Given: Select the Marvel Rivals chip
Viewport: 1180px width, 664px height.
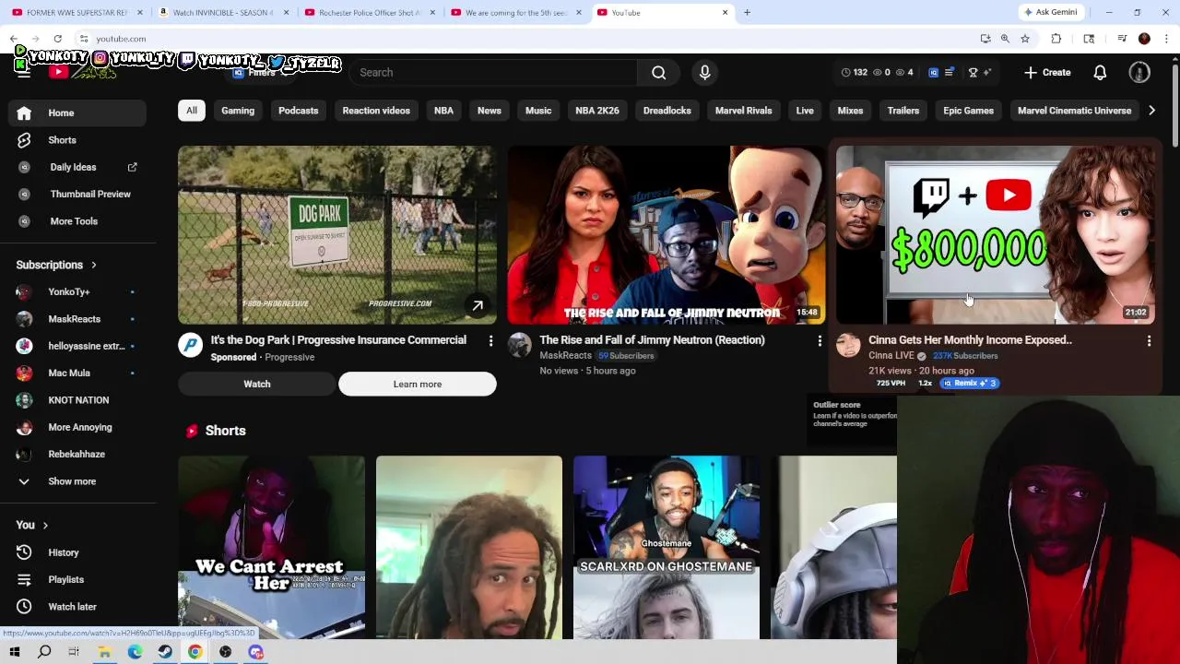Looking at the screenshot, I should point(743,111).
